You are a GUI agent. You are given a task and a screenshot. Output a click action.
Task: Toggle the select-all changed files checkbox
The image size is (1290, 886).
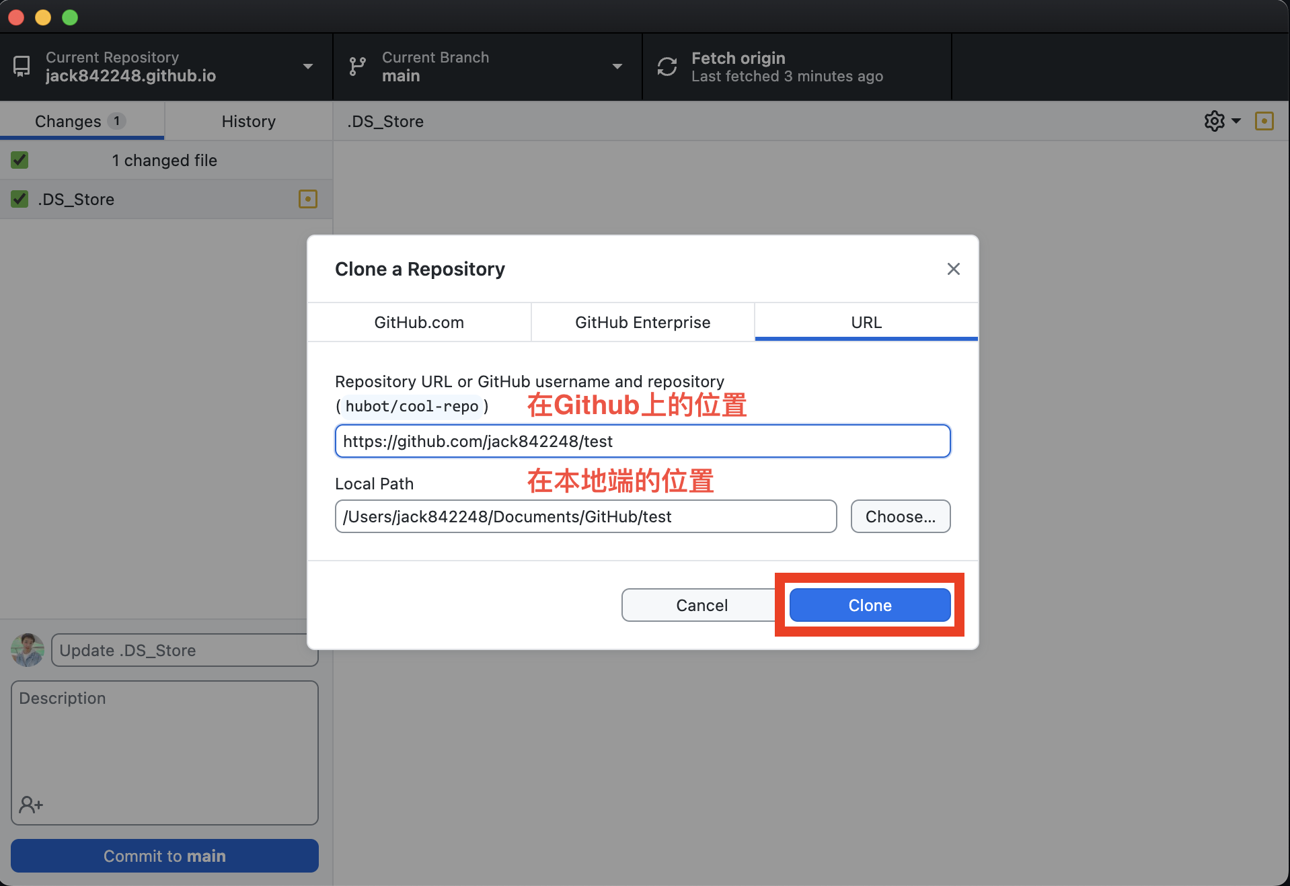(20, 160)
